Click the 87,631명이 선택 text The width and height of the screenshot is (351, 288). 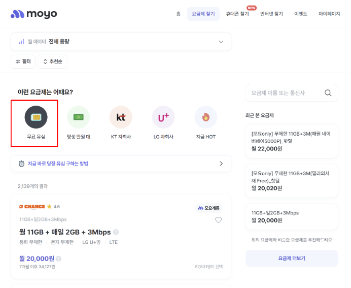click(x=209, y=267)
